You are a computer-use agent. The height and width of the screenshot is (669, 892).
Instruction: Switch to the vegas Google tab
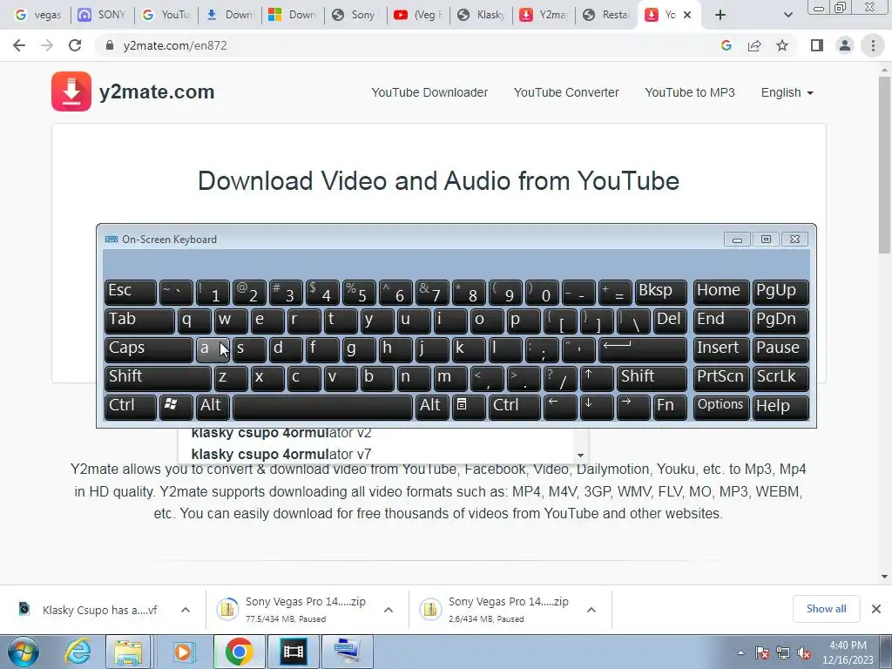click(37, 15)
